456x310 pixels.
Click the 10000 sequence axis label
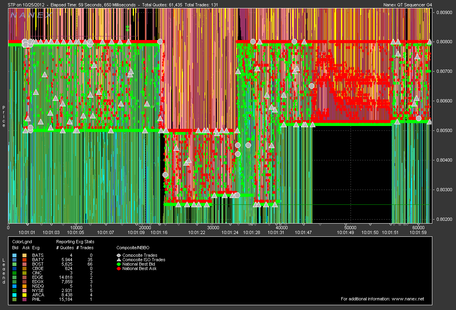(x=77, y=228)
